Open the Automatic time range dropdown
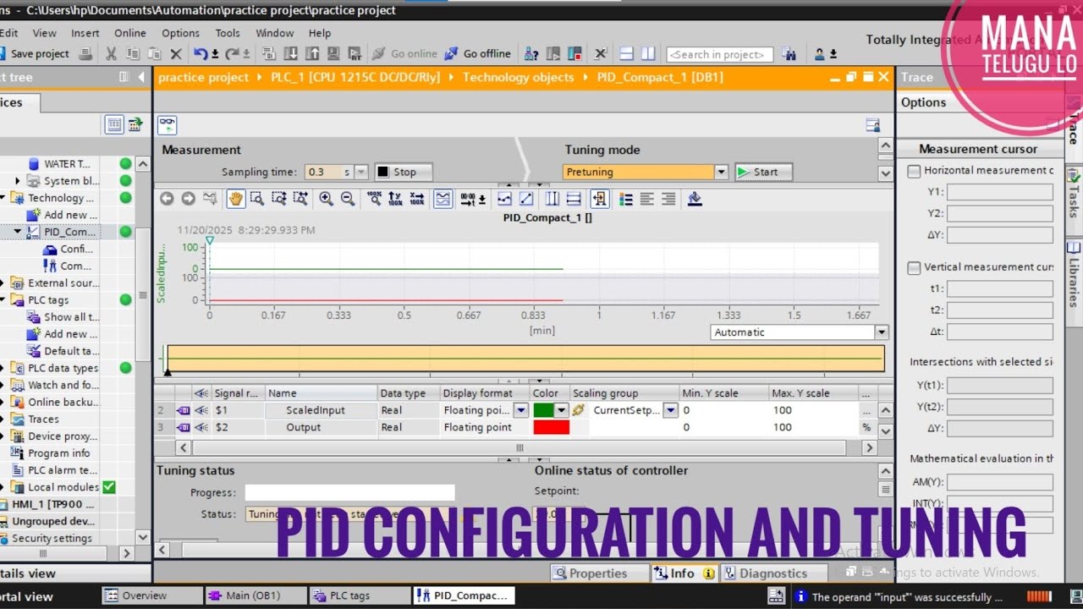 pyautogui.click(x=882, y=332)
